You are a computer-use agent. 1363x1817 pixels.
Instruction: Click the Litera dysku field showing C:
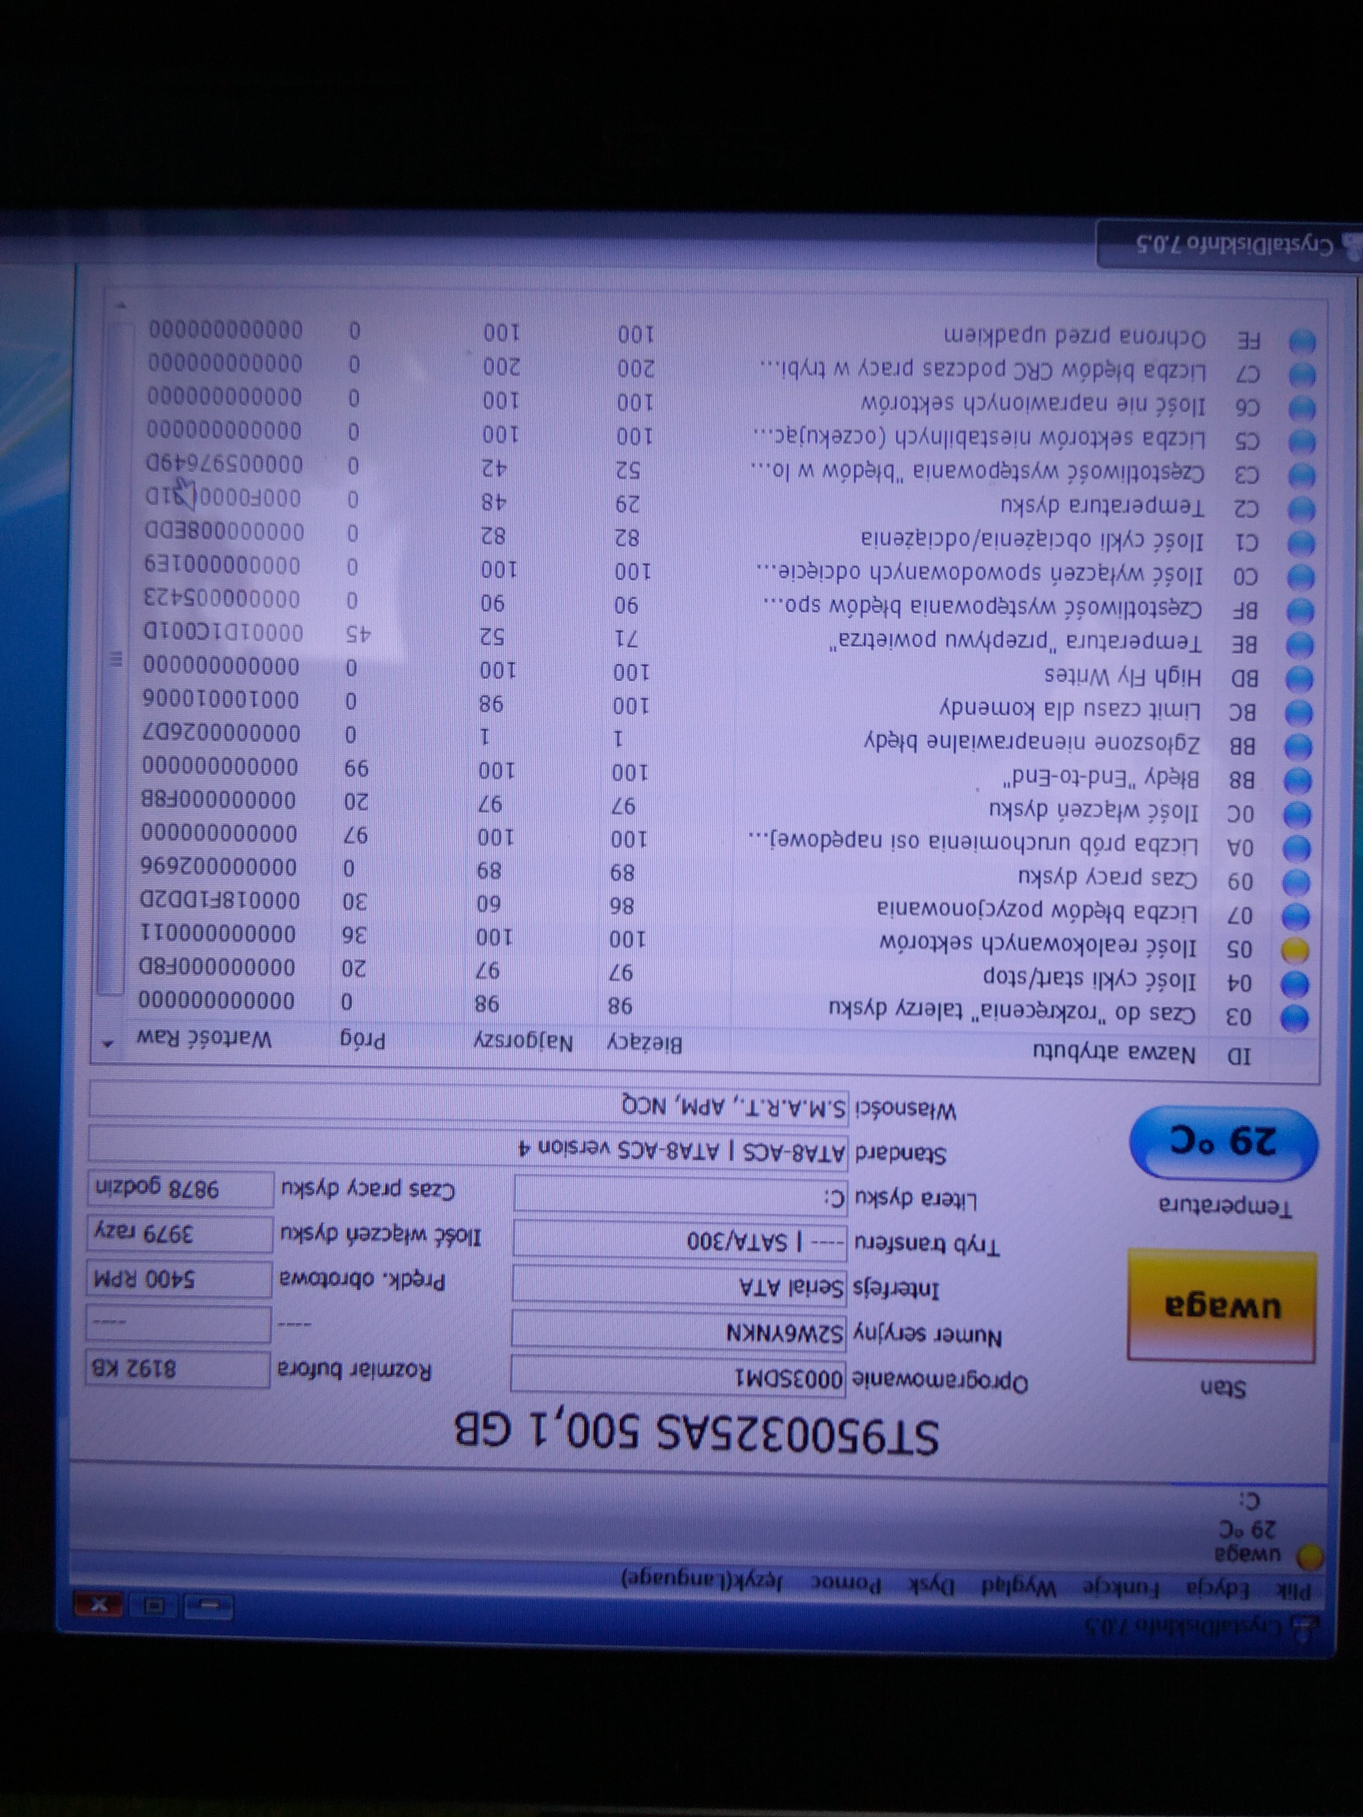(x=681, y=1194)
